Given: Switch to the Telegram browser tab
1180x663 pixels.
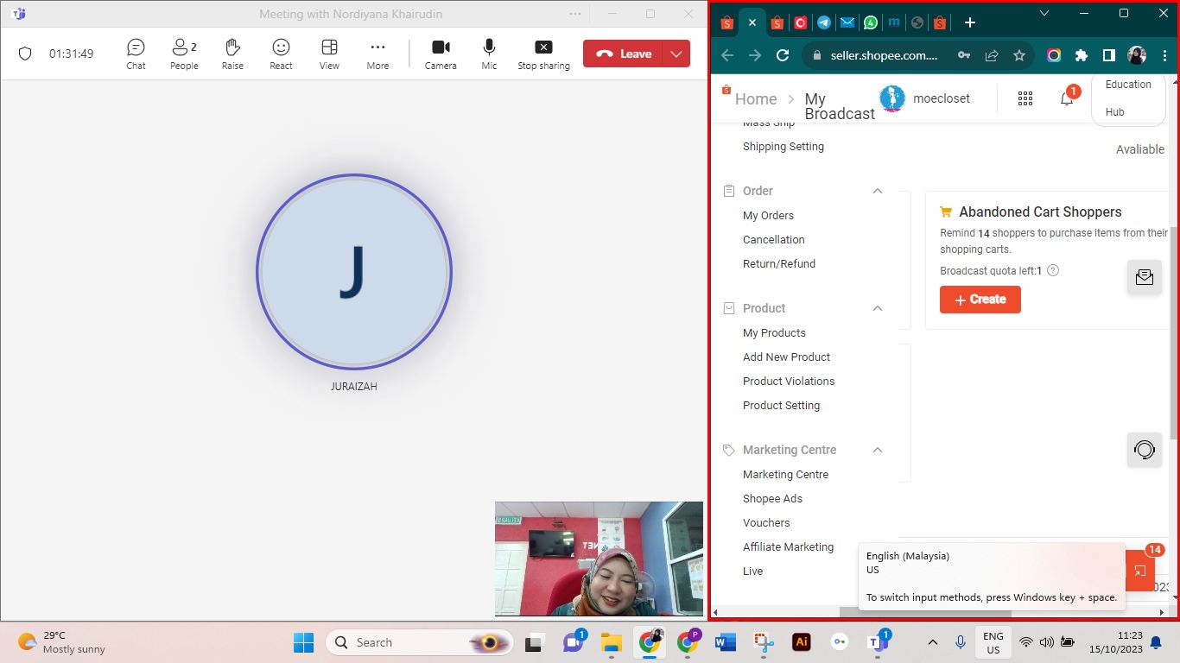Looking at the screenshot, I should coord(824,23).
